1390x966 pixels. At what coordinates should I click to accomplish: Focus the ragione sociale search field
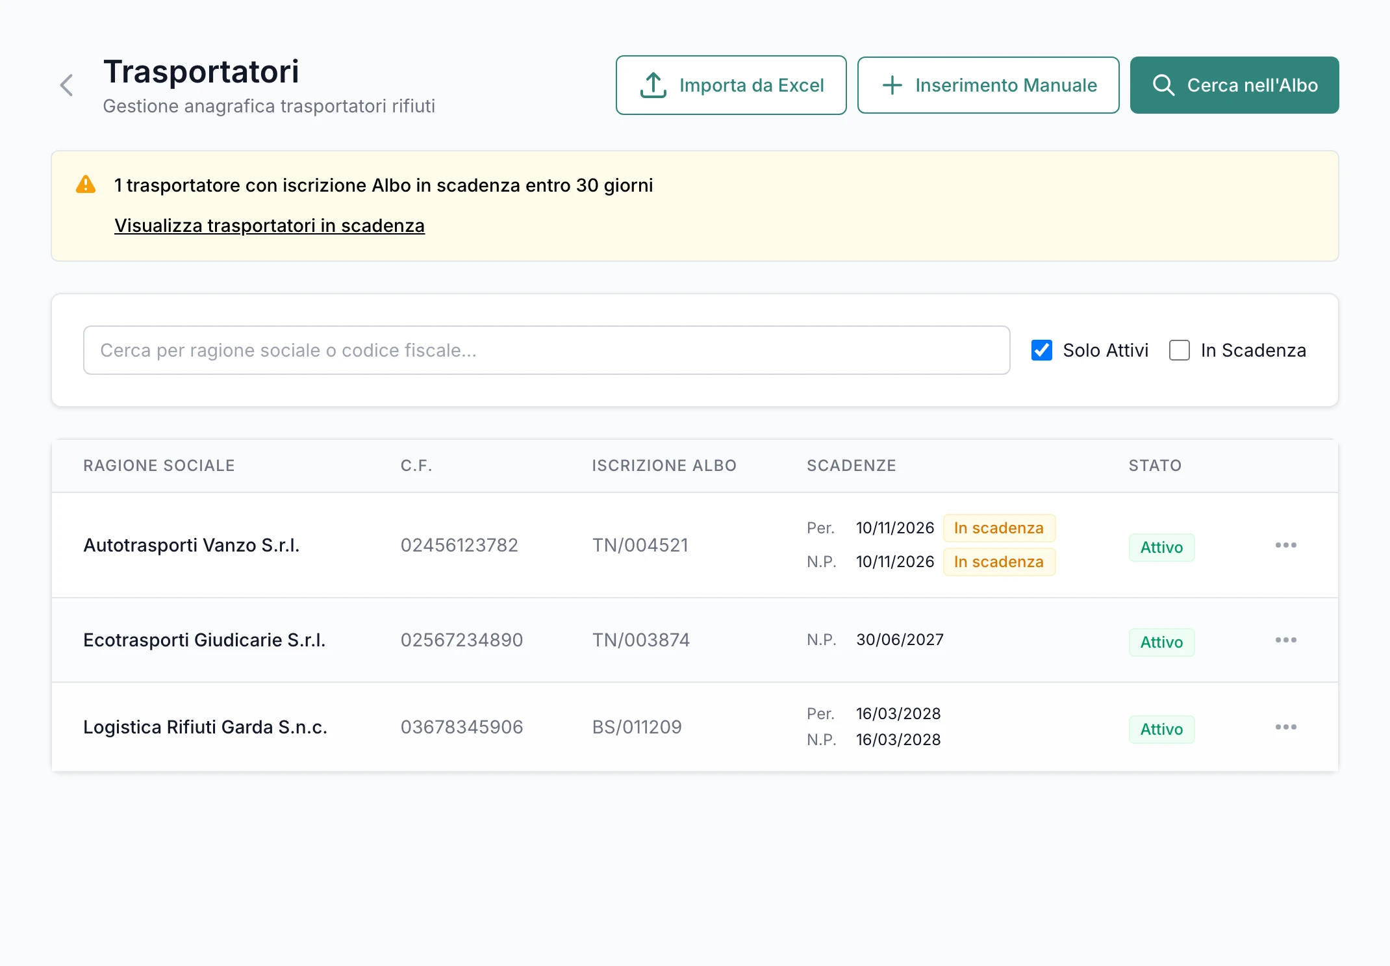coord(546,350)
